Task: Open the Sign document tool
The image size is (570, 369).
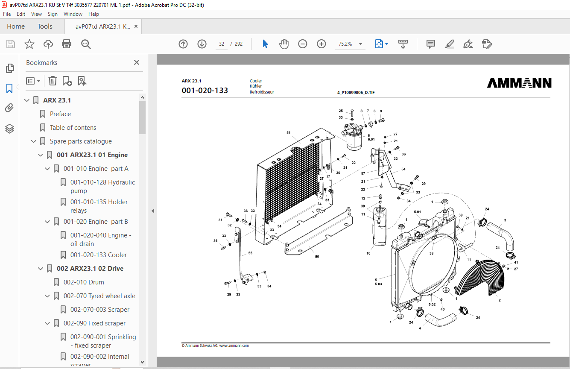Action: tap(468, 44)
